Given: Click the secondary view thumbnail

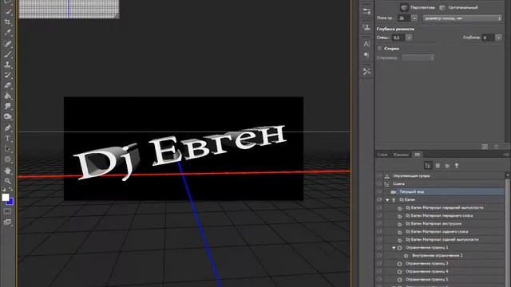Looking at the screenshot, I should click(69, 9).
